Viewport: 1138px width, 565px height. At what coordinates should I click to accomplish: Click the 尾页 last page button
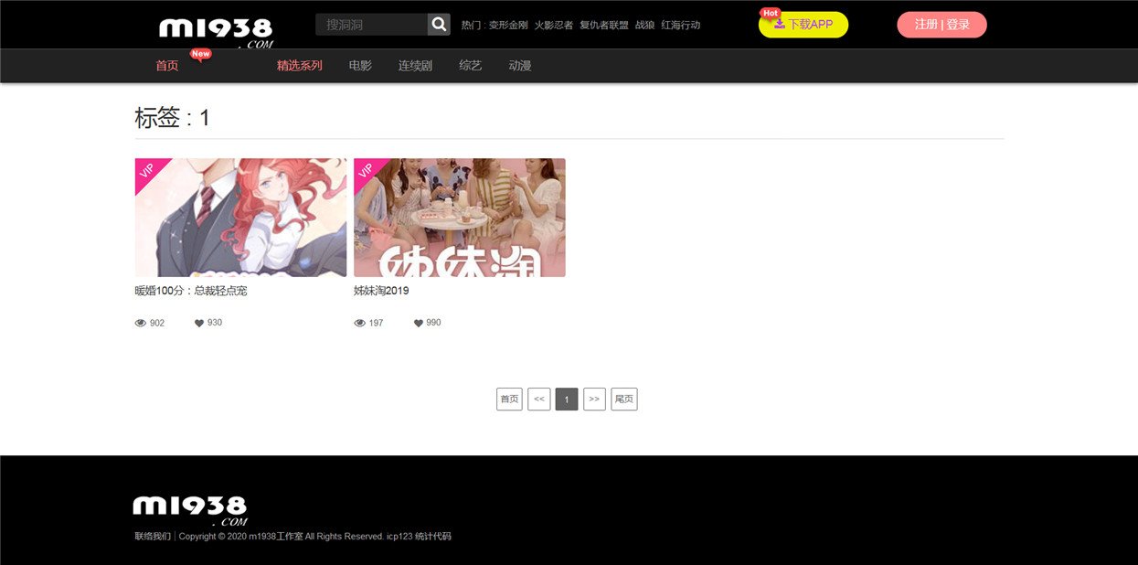click(x=624, y=400)
